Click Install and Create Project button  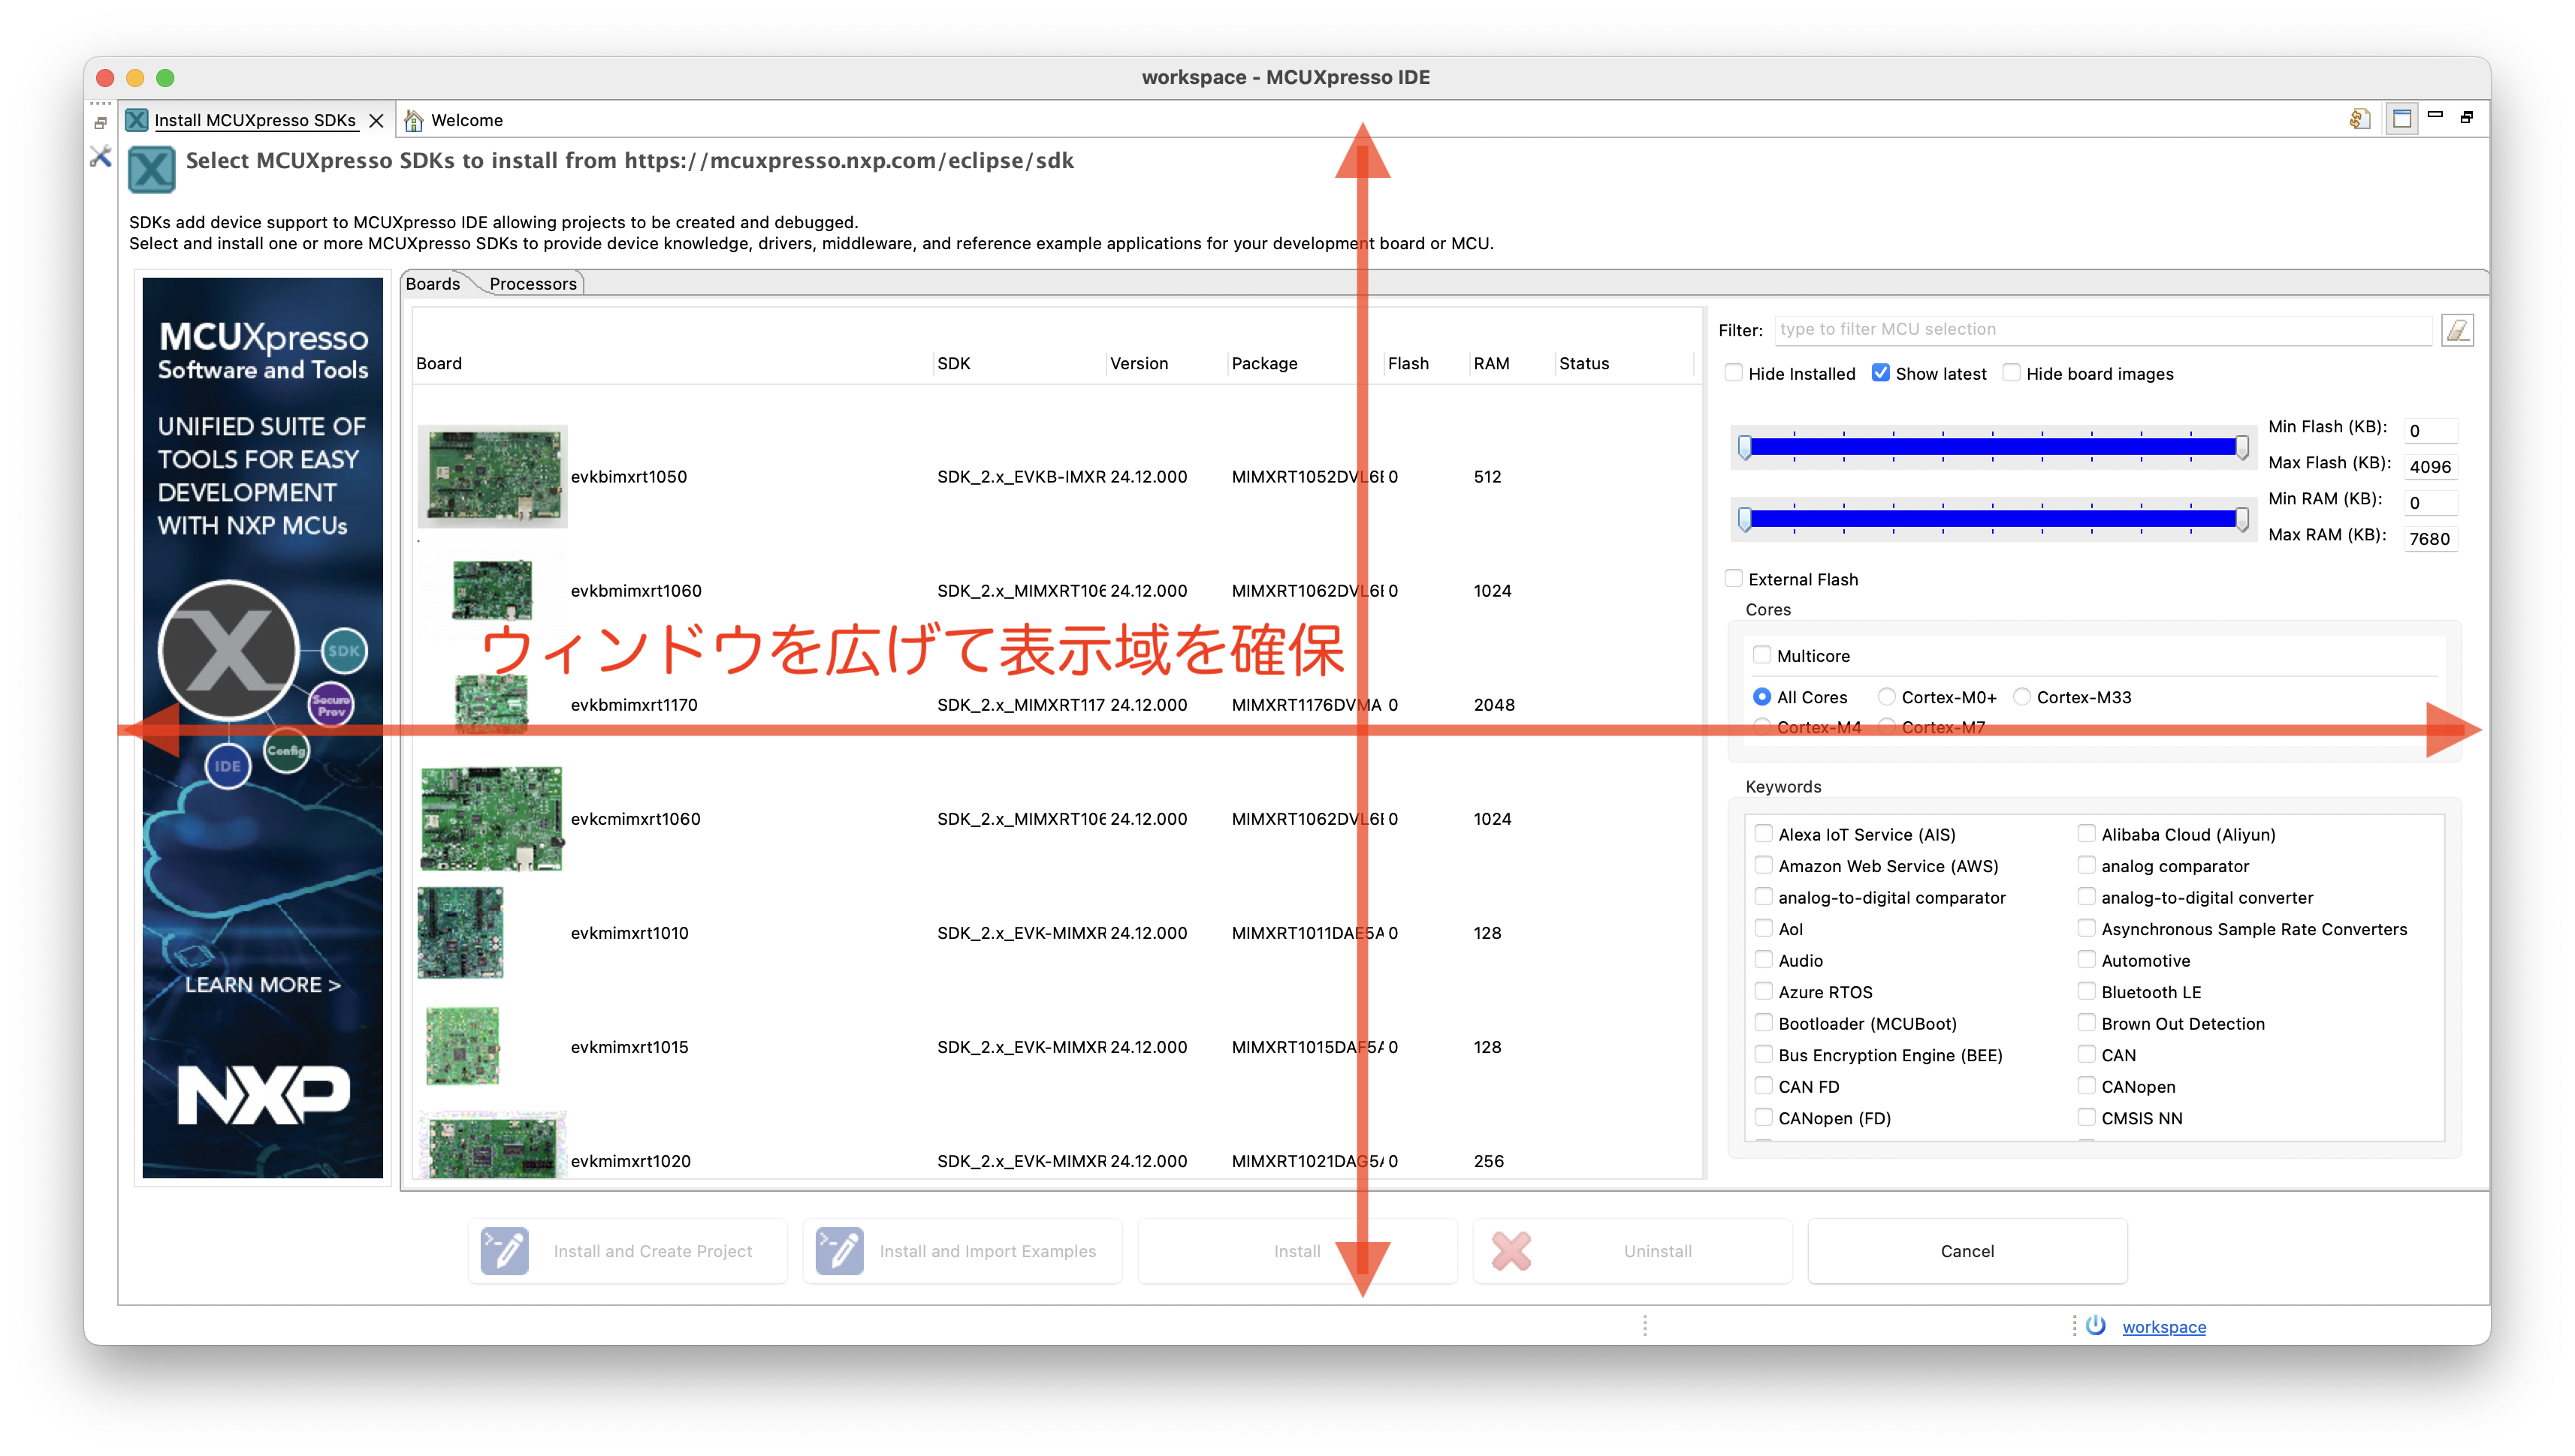pyautogui.click(x=627, y=1251)
